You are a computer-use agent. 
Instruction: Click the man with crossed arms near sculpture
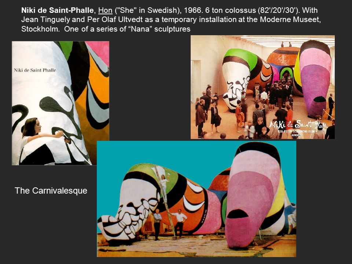click(x=157, y=224)
